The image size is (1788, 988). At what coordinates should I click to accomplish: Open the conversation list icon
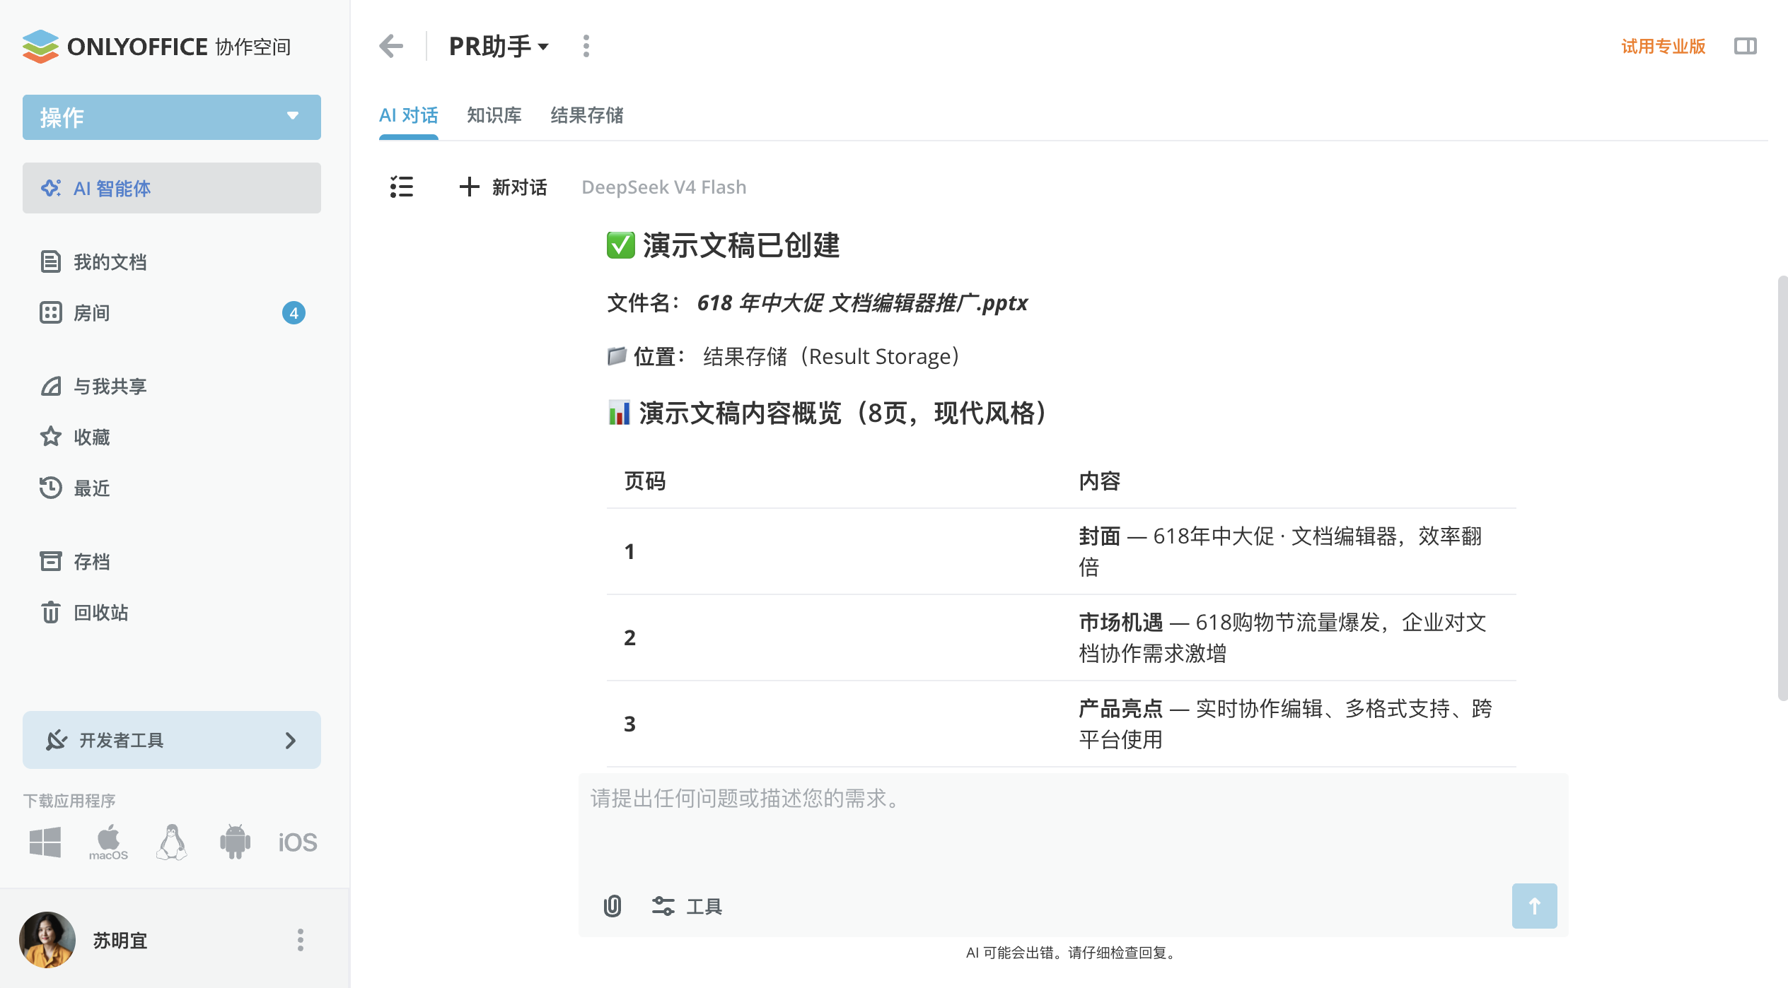(402, 187)
